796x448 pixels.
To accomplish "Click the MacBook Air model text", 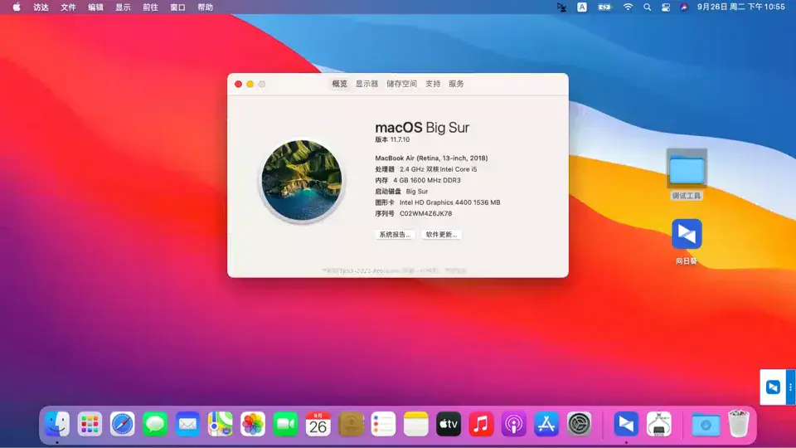I will [431, 158].
